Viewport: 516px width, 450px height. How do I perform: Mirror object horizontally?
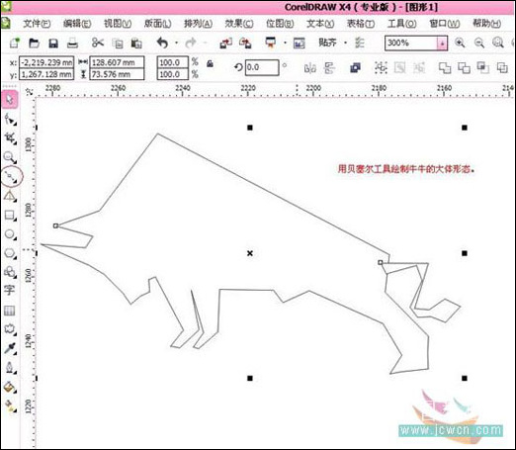click(310, 68)
